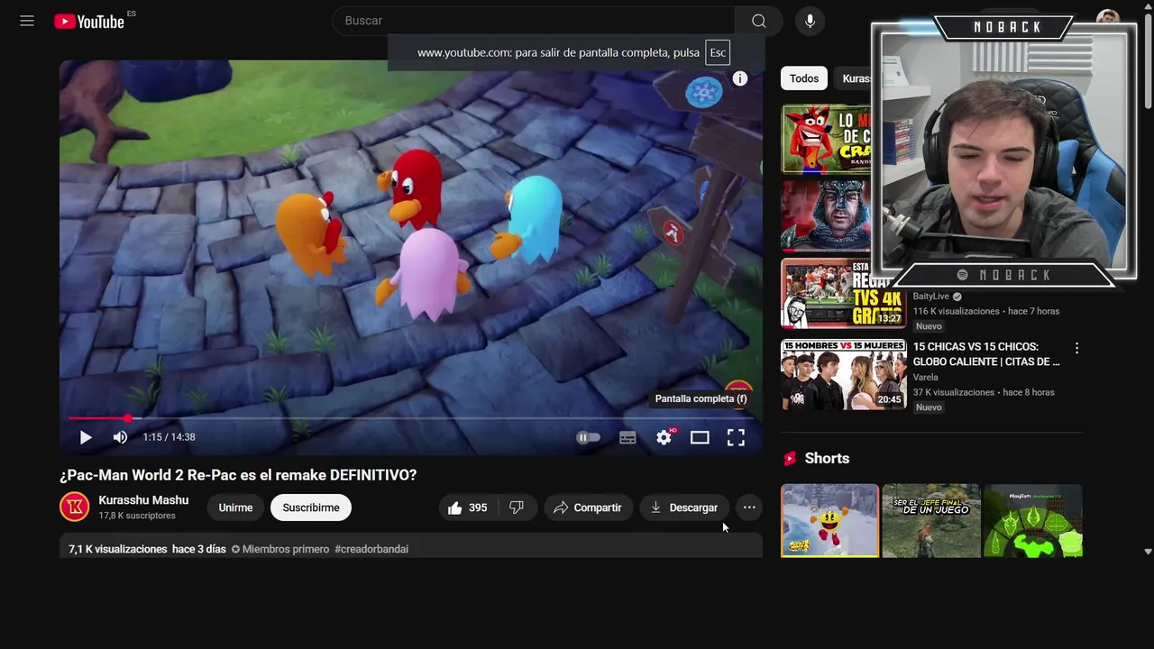This screenshot has width=1154, height=649.
Task: Click the 7,1 K visualizaciones text
Action: tap(118, 549)
